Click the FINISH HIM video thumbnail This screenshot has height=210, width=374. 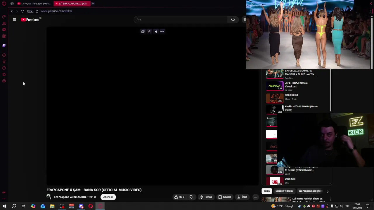(275, 98)
